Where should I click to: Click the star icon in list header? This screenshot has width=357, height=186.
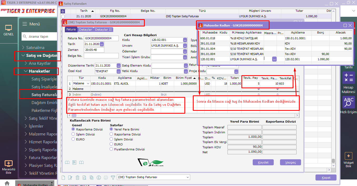tap(63, 11)
